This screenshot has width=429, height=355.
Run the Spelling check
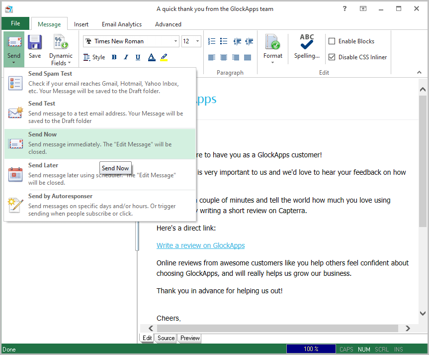pos(307,47)
